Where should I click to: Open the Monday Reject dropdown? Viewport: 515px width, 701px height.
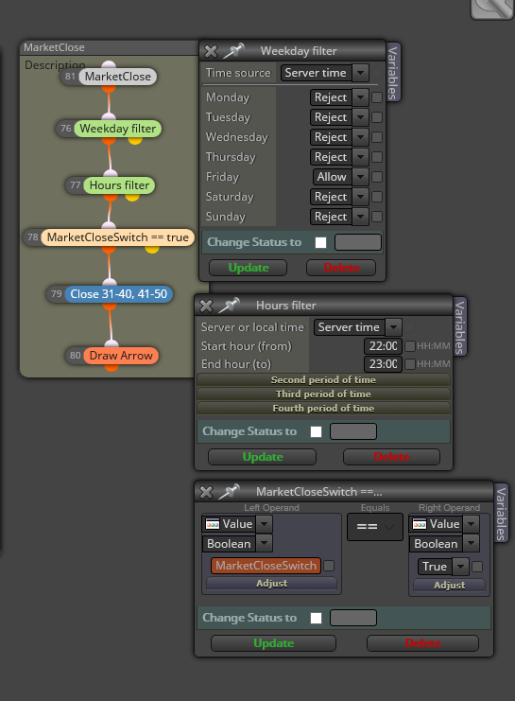pyautogui.click(x=339, y=97)
